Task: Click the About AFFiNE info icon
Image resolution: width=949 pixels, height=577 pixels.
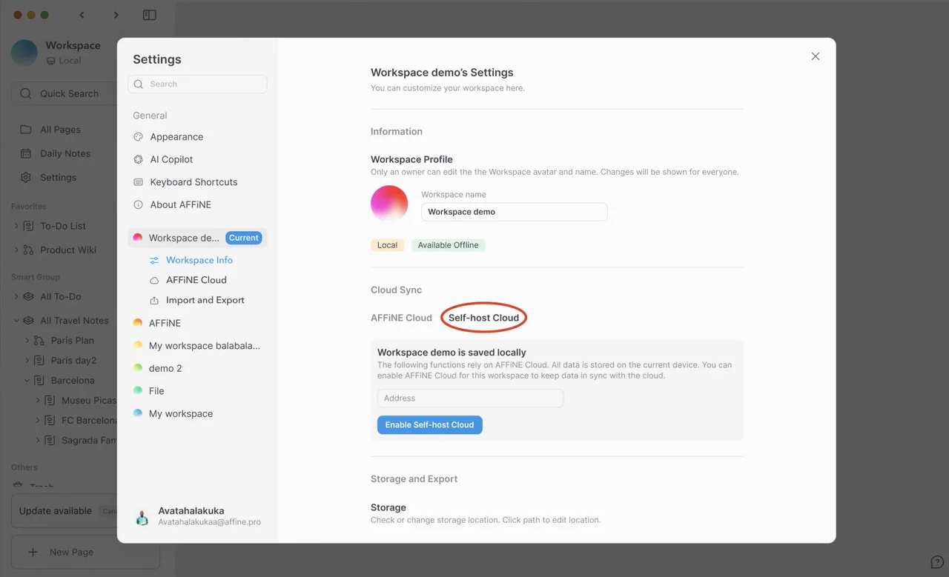Action: tap(138, 204)
